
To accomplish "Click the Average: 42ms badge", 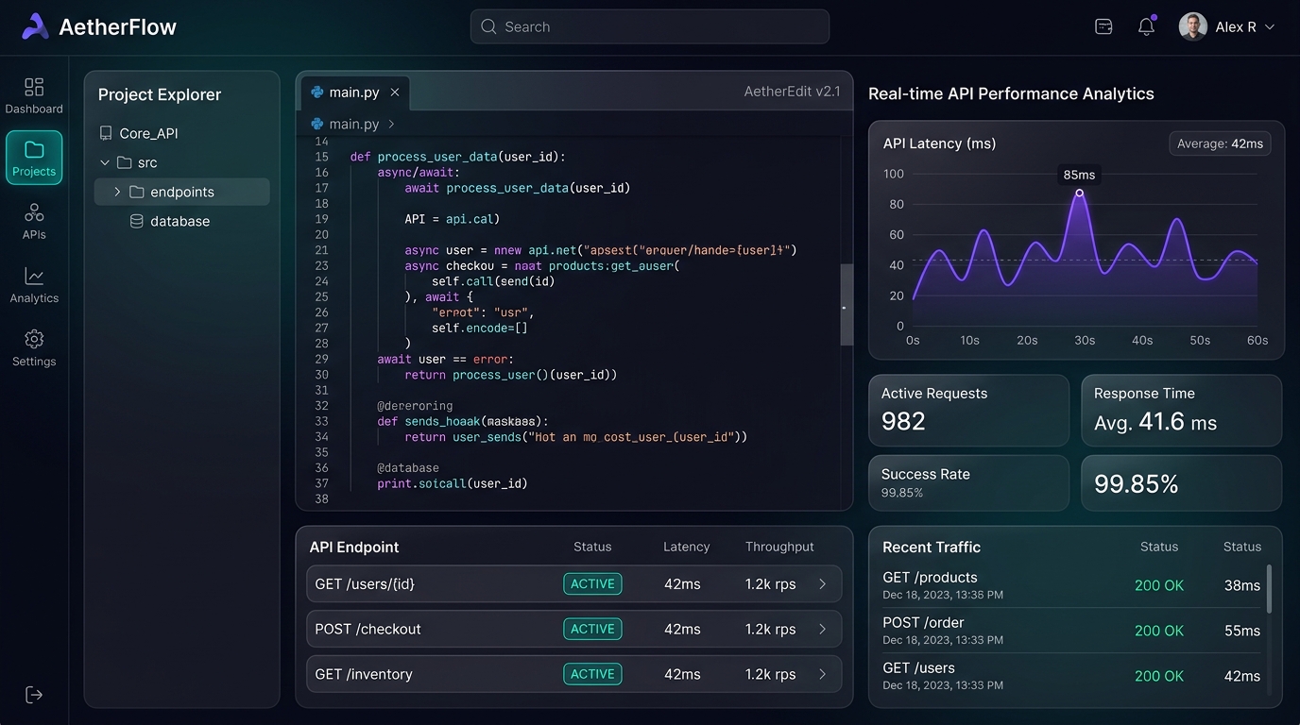I will (x=1220, y=143).
